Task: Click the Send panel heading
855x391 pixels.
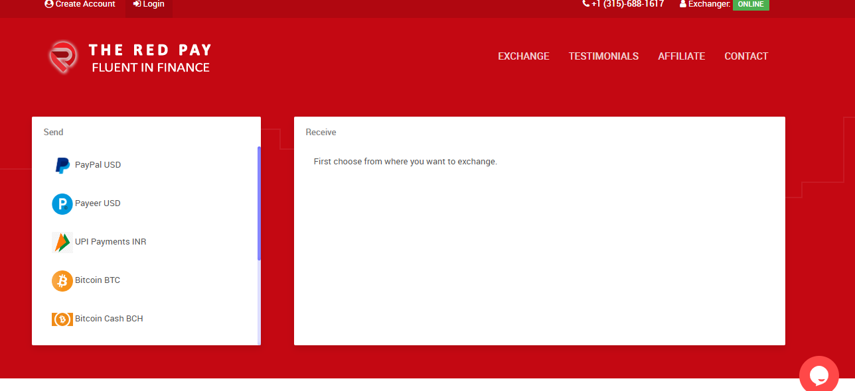Action: tap(54, 133)
